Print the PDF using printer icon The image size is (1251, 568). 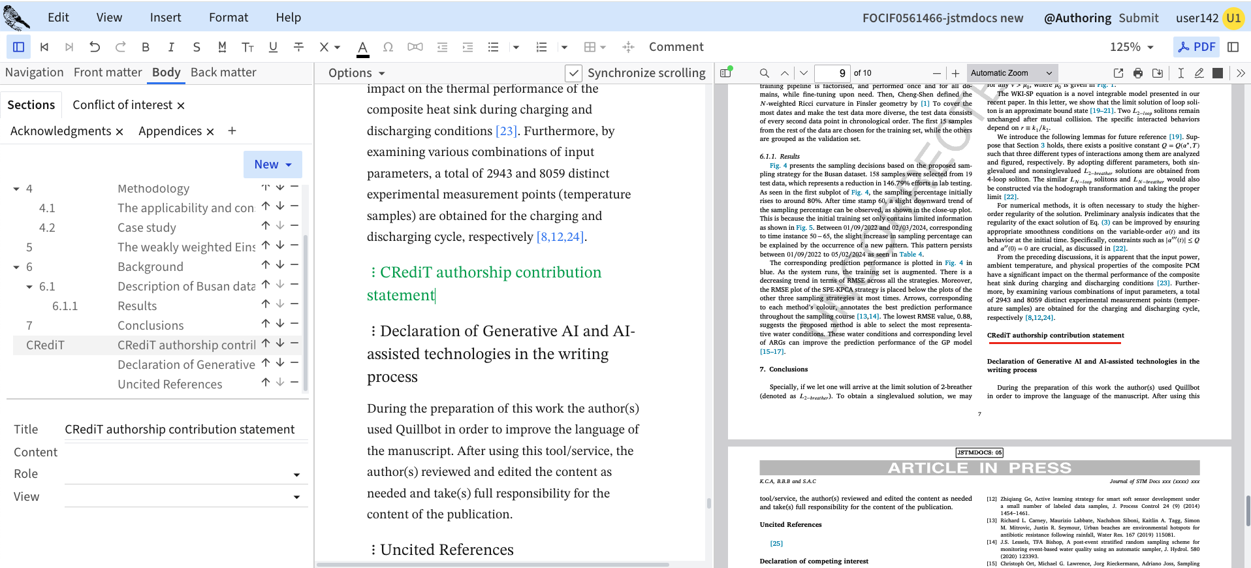point(1138,73)
